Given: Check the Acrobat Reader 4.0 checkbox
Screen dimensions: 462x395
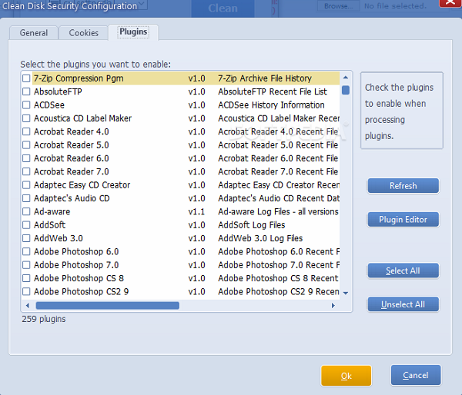Looking at the screenshot, I should (26, 131).
